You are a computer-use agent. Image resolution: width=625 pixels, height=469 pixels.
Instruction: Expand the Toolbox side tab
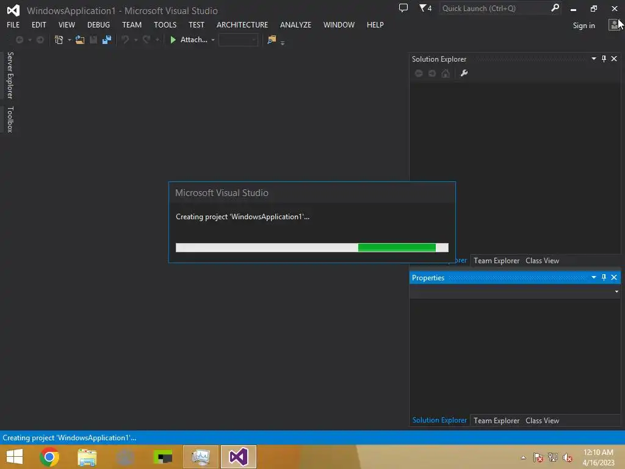tap(10, 119)
